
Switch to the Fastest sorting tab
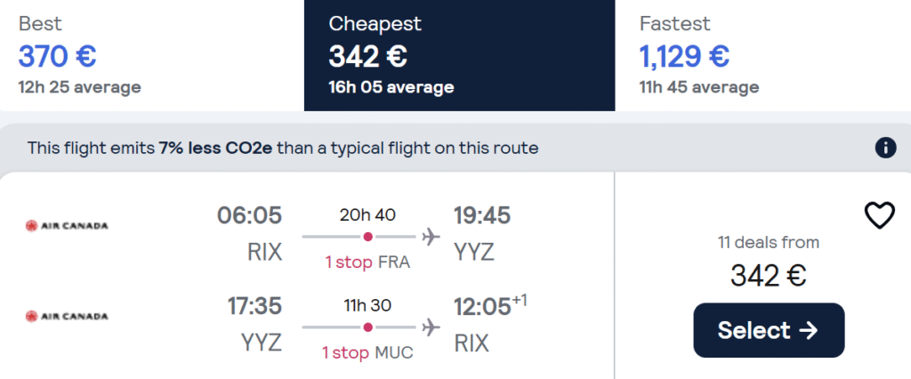click(x=762, y=55)
